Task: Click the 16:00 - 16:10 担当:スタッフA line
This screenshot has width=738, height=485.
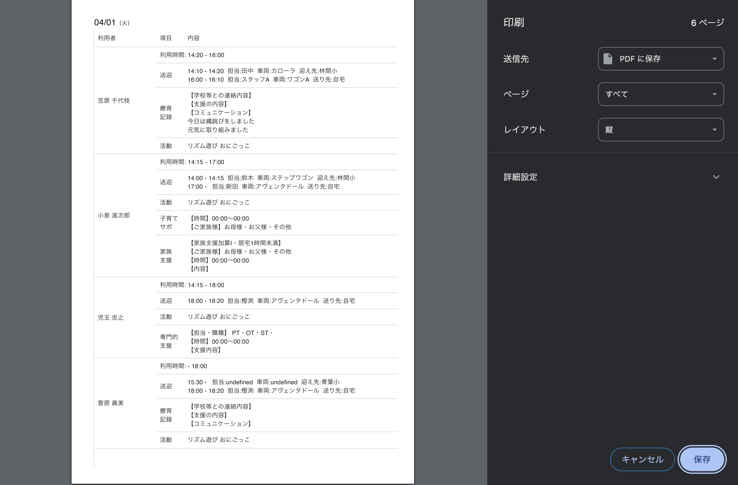Action: pyautogui.click(x=266, y=80)
